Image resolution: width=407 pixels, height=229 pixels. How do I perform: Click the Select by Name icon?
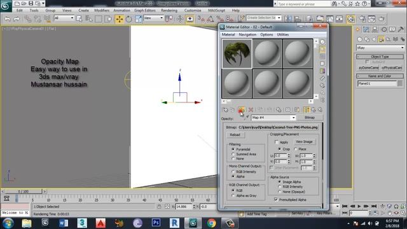click(x=89, y=18)
